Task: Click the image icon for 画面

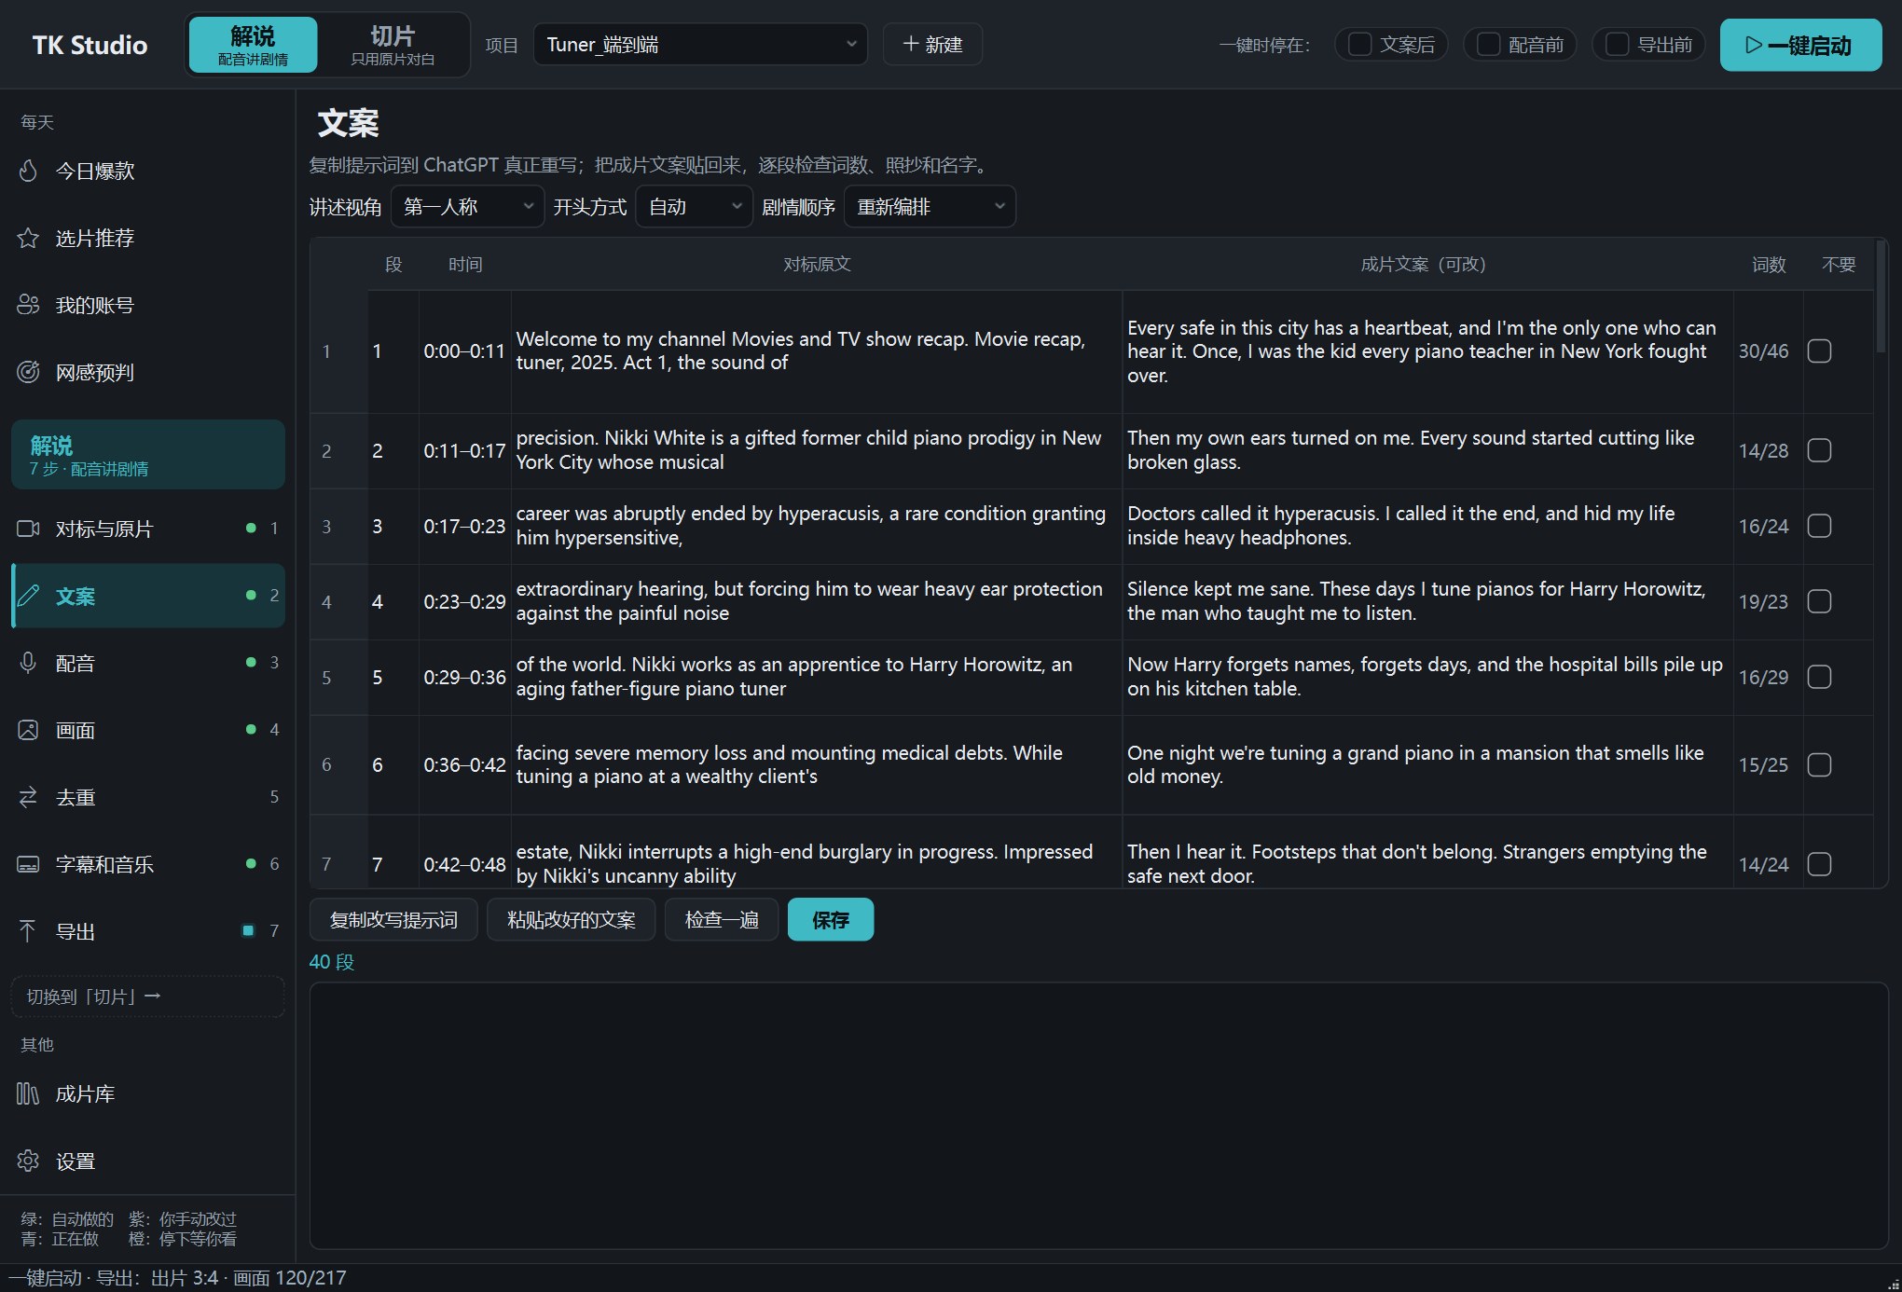Action: point(28,730)
